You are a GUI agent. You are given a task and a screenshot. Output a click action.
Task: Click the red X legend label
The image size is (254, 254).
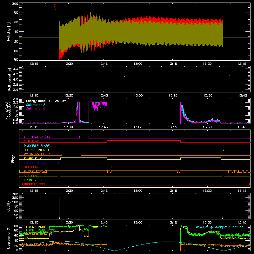pyautogui.click(x=55, y=6)
